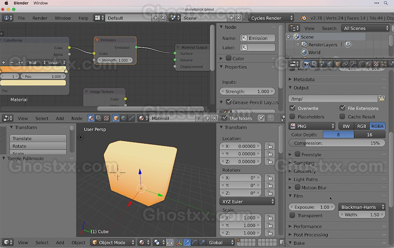Select the Compositing node tree type

pyautogui.click(x=98, y=118)
